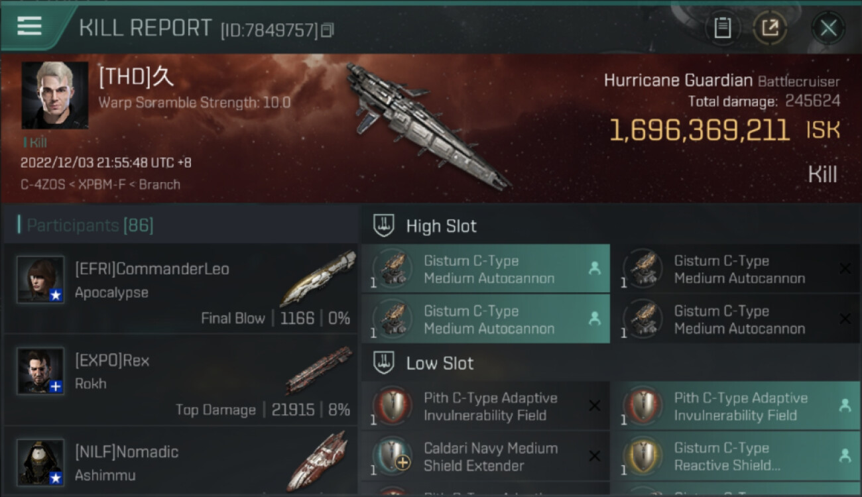Viewport: 862px width, 497px height.
Task: Copy the kill report ID
Action: tap(328, 30)
